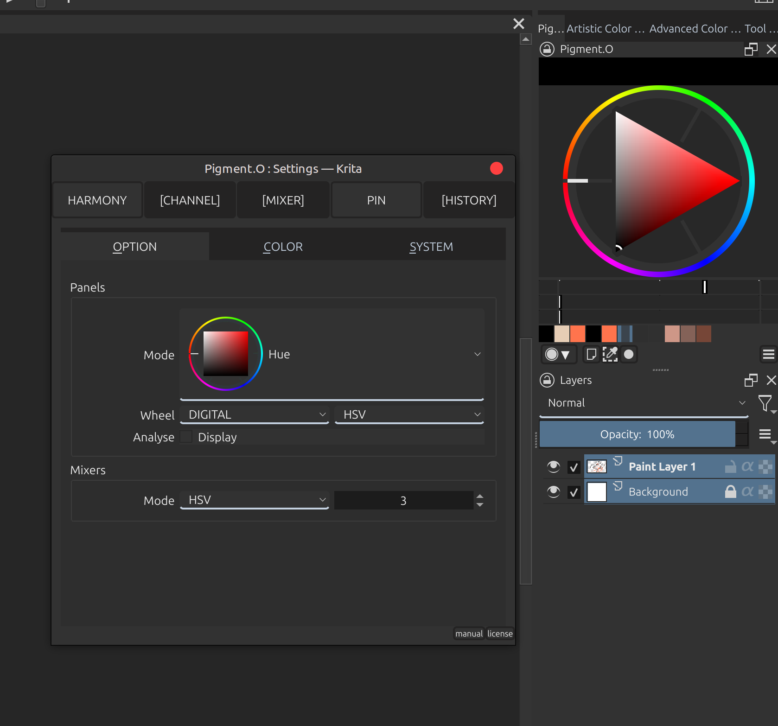Open the Pigment.O hamburger menu

[x=768, y=354]
